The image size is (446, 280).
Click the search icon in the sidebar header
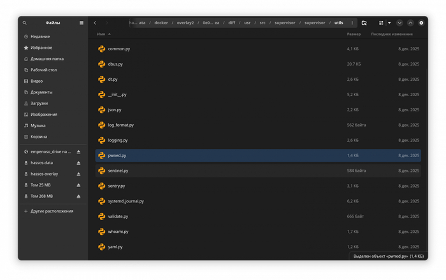point(25,23)
